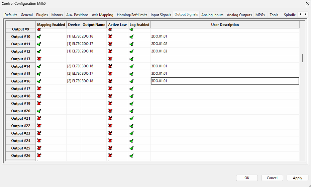The height and width of the screenshot is (187, 311).
Task: Switch to the Input Signals tab
Action: [x=161, y=15]
